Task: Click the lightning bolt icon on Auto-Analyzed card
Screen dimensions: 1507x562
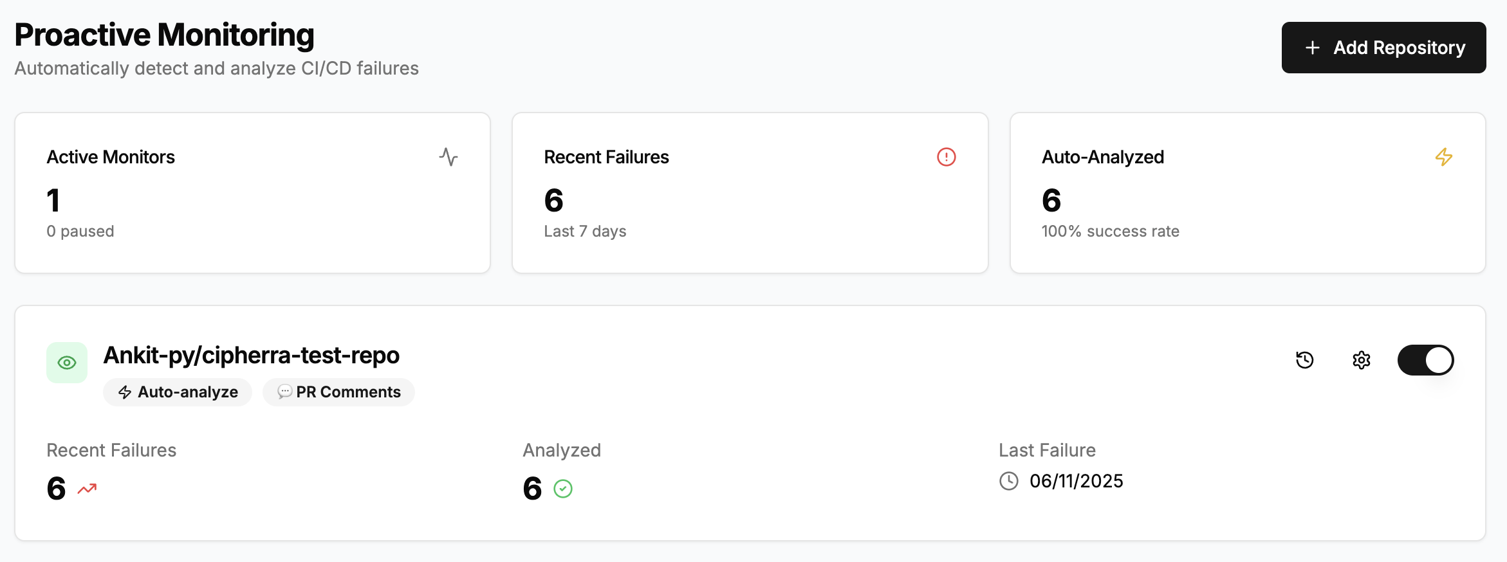Action: tap(1443, 157)
